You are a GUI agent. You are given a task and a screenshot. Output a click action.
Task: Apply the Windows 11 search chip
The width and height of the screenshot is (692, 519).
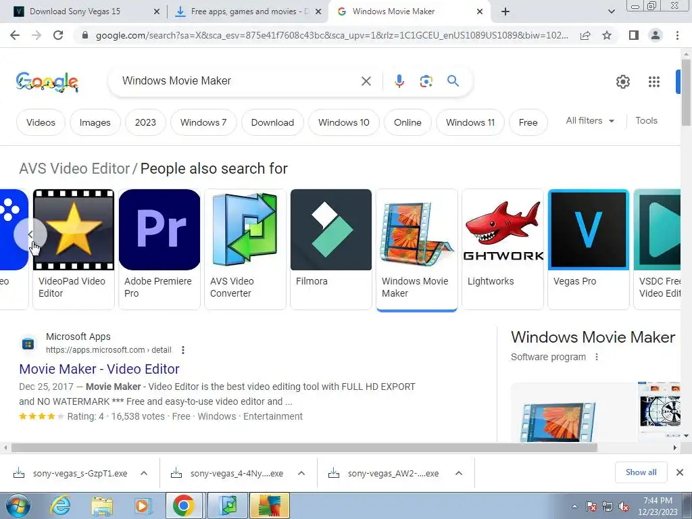click(x=470, y=123)
